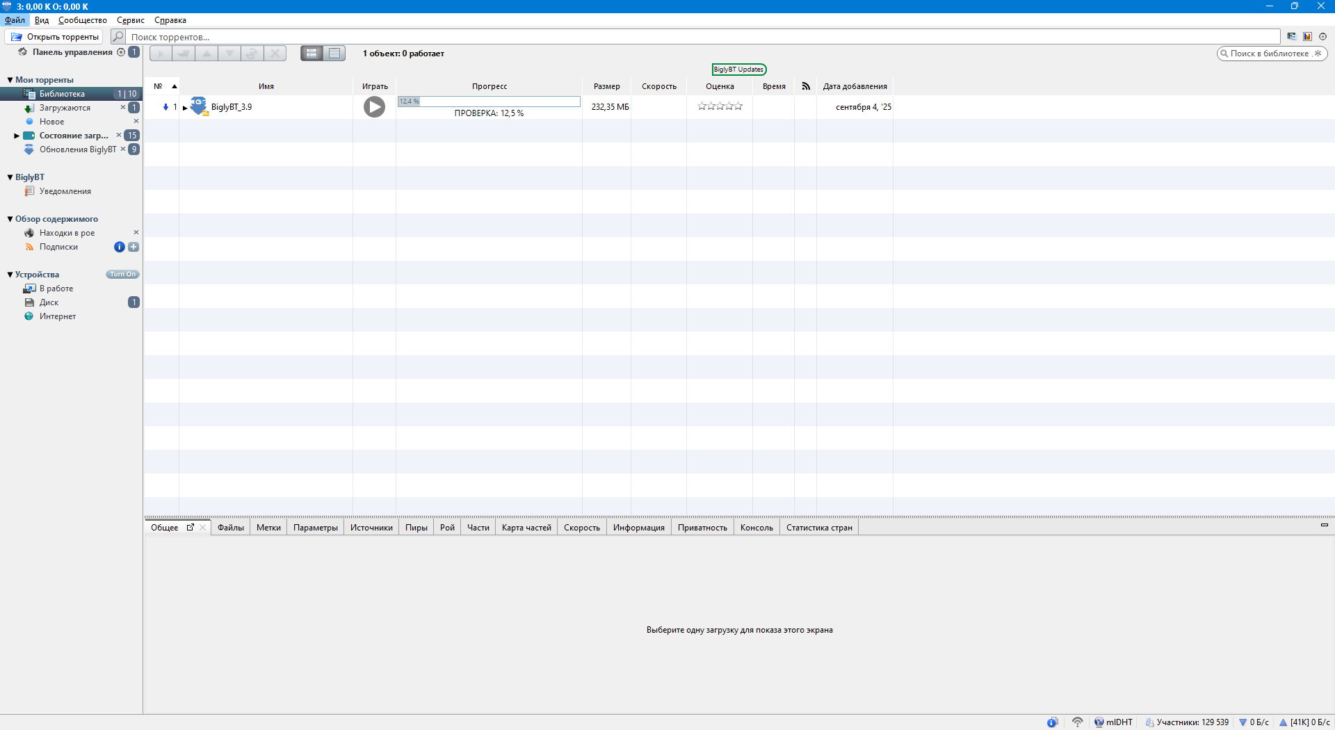Turn On devices support

[x=122, y=274]
